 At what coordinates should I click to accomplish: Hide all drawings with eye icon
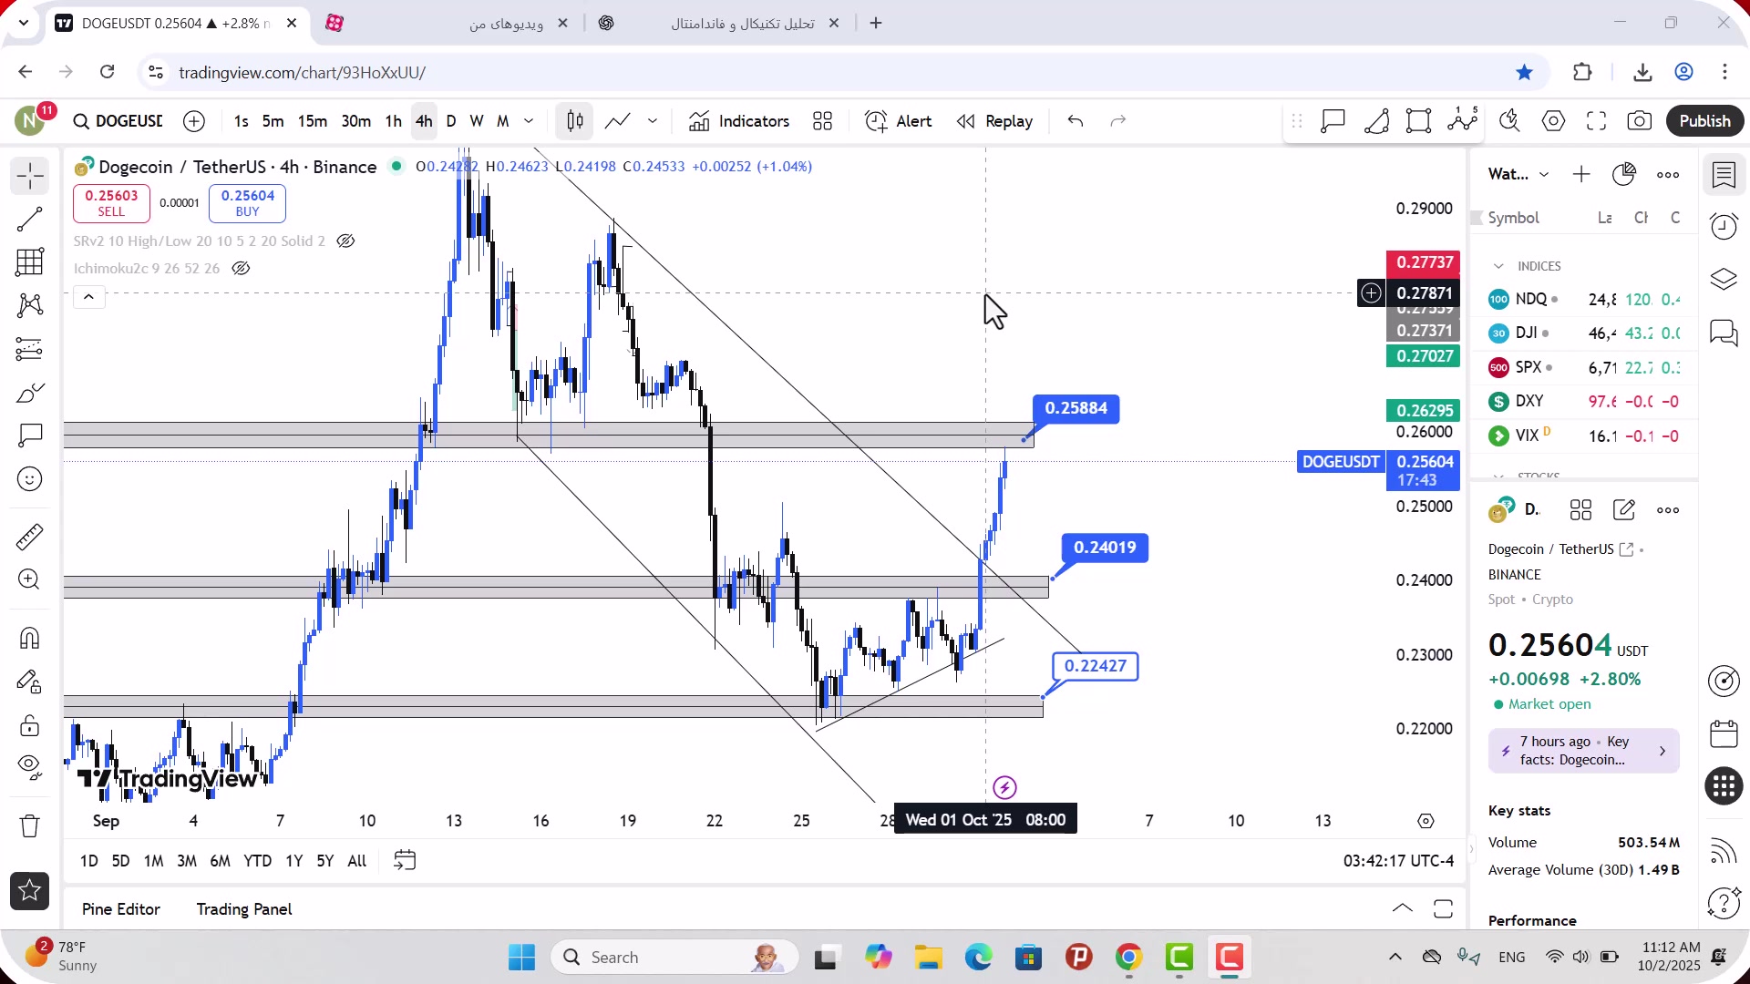[x=30, y=768]
